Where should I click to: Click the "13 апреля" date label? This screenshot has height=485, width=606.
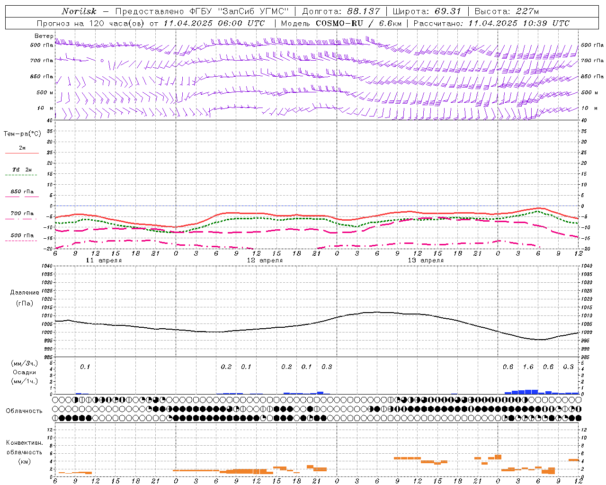point(426,260)
